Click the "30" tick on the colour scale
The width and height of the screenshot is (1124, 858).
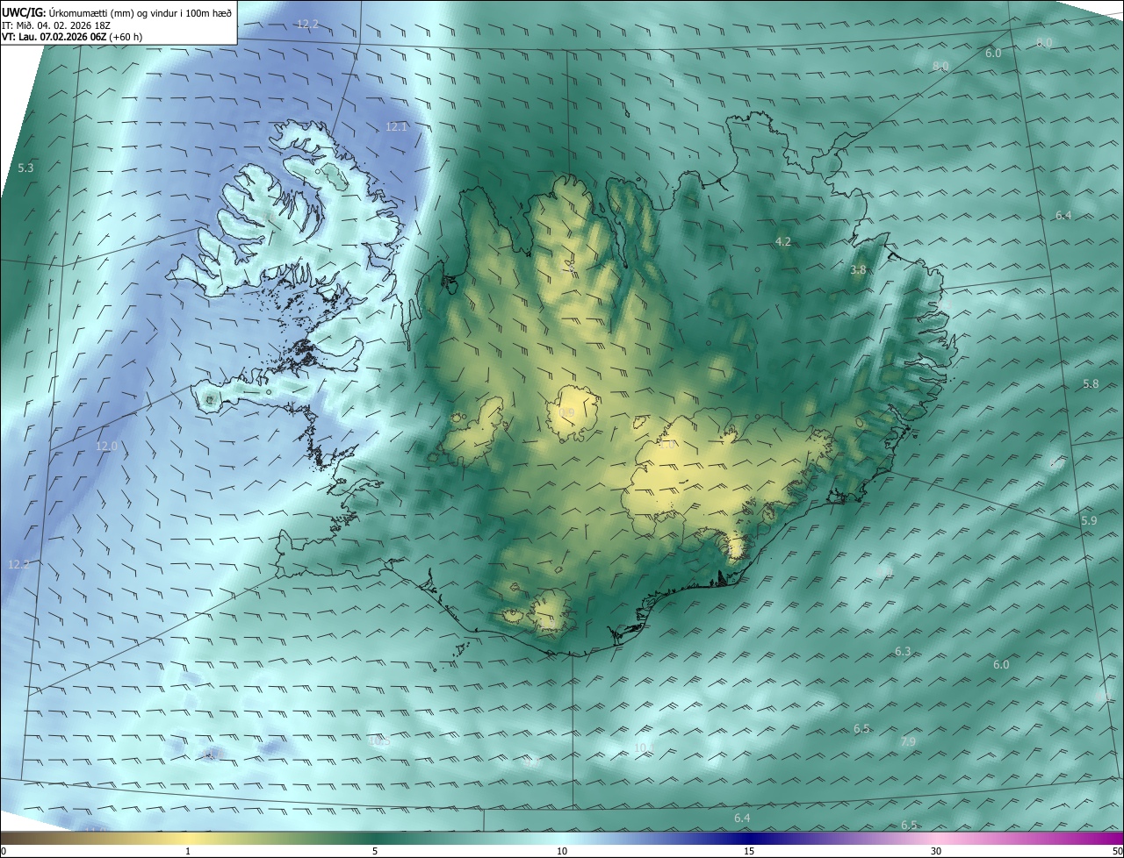[936, 851]
